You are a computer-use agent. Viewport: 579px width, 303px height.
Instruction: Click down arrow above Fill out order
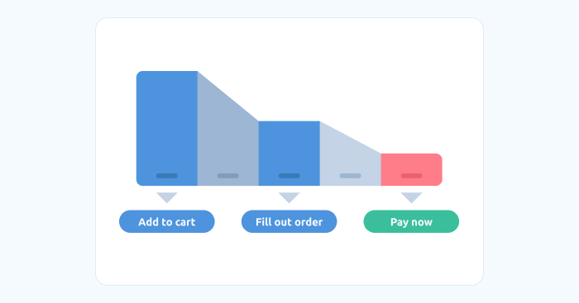click(289, 197)
